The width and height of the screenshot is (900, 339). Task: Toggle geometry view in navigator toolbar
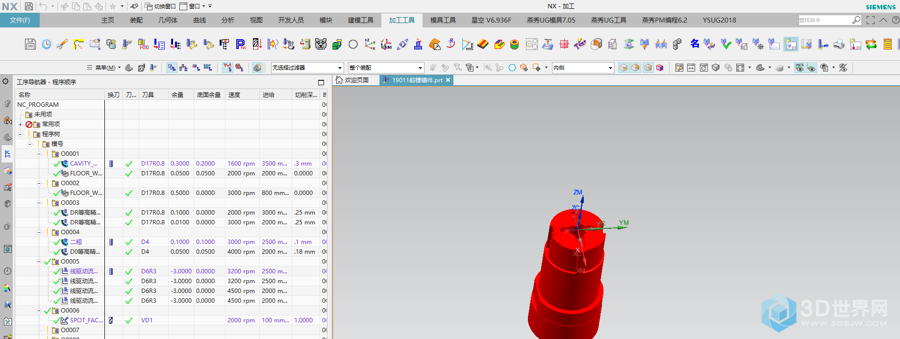[x=196, y=68]
